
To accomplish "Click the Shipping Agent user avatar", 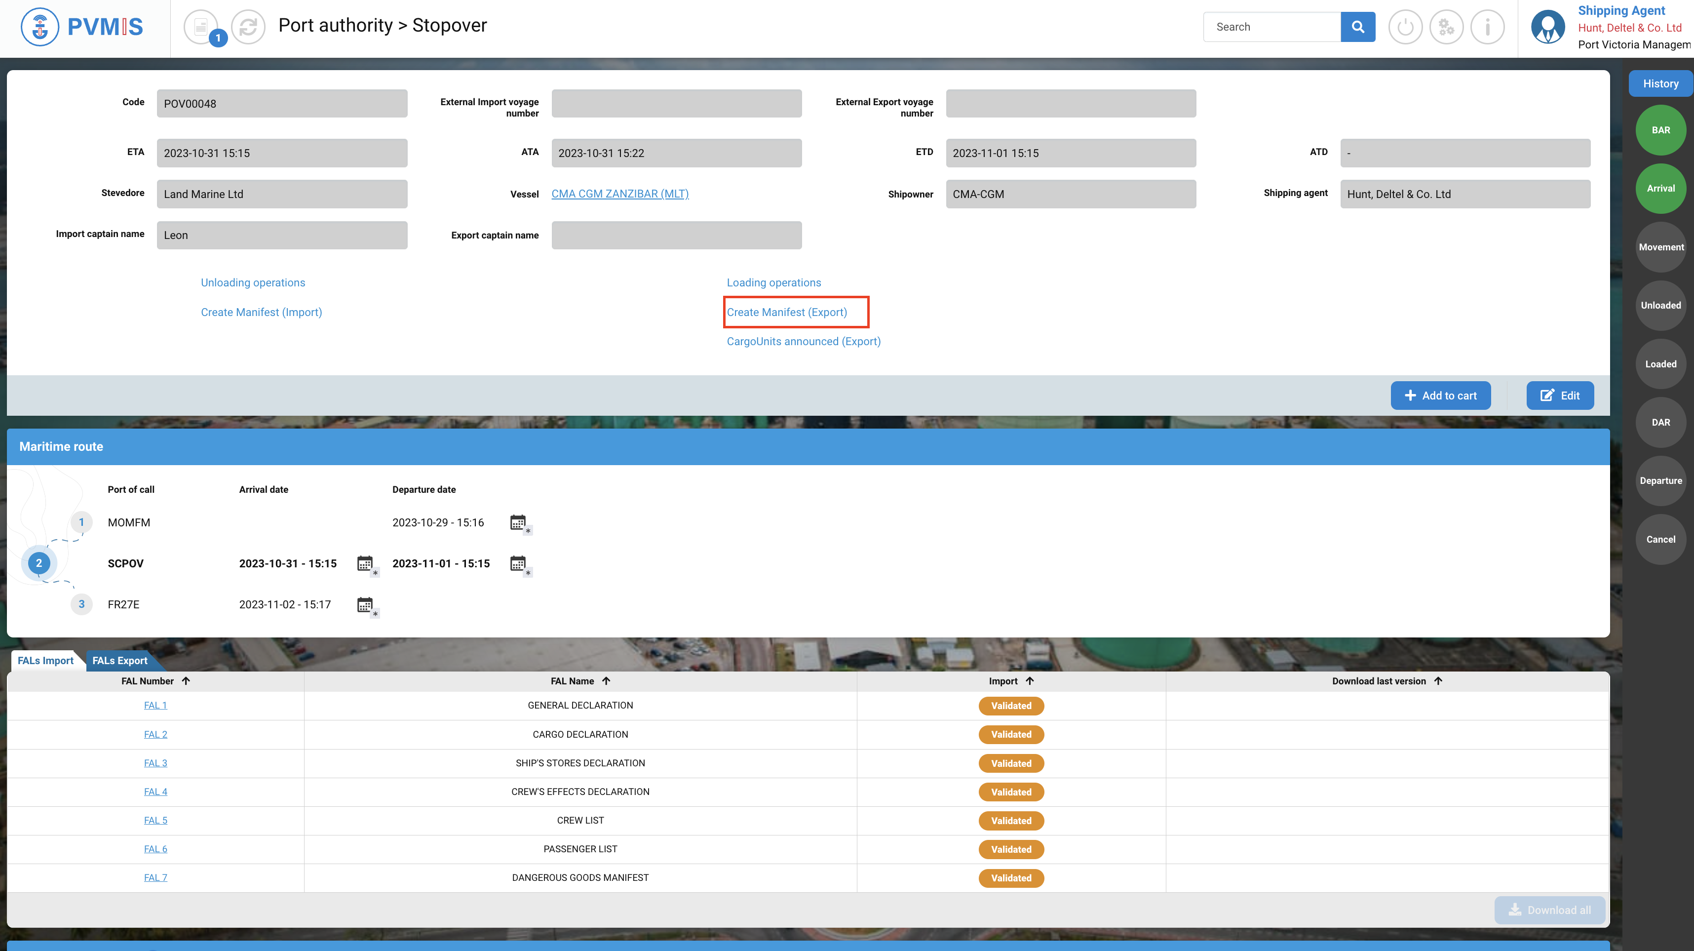I will (1547, 27).
